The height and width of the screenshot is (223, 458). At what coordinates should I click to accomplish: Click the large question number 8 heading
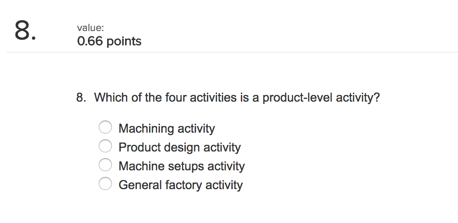coord(25,32)
